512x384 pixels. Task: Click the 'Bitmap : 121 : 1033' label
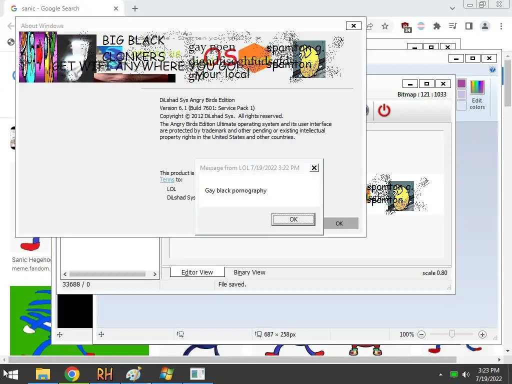[x=421, y=94]
